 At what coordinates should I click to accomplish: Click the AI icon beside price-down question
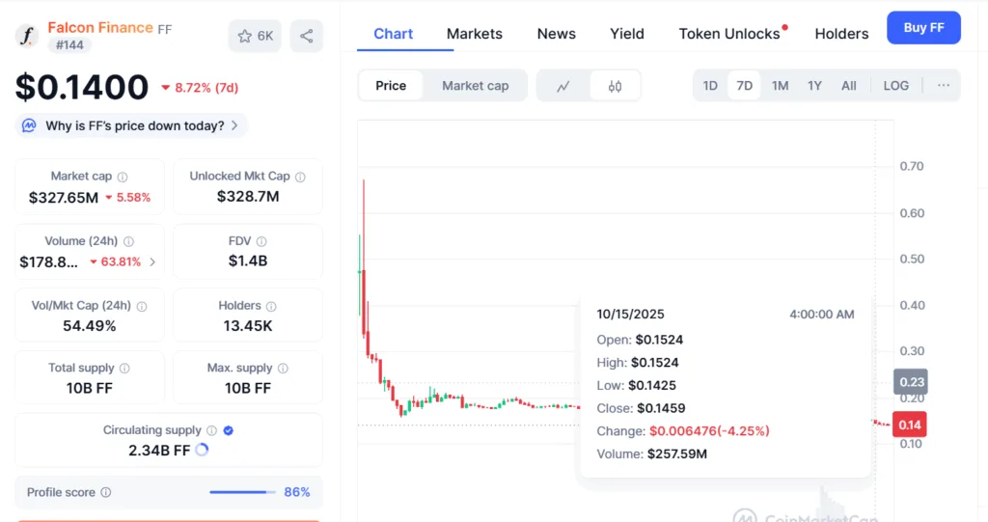(x=29, y=125)
